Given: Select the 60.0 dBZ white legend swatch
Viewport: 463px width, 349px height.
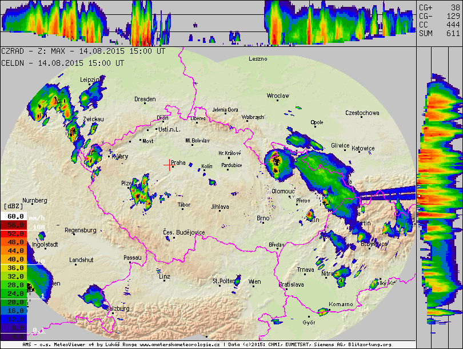Looking at the screenshot, I should pyautogui.click(x=14, y=217).
